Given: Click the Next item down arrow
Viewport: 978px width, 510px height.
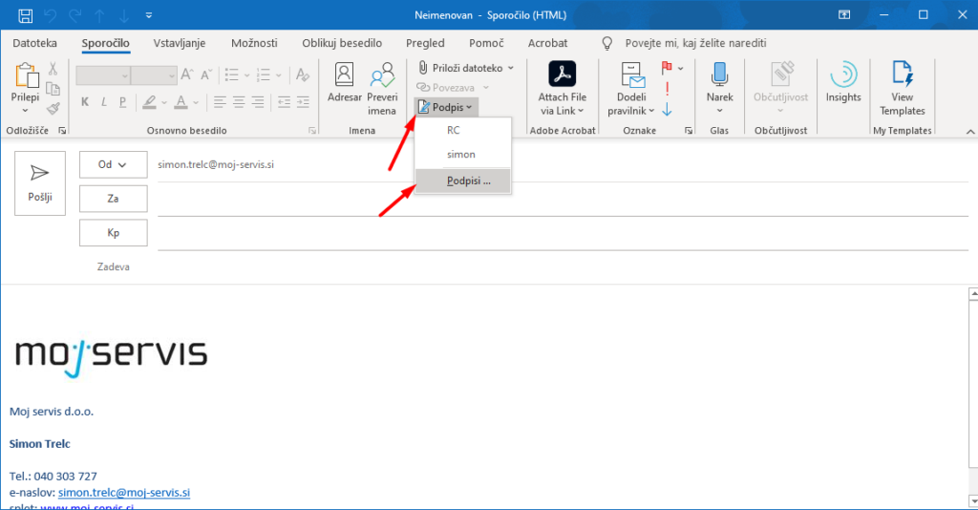Looking at the screenshot, I should point(124,15).
